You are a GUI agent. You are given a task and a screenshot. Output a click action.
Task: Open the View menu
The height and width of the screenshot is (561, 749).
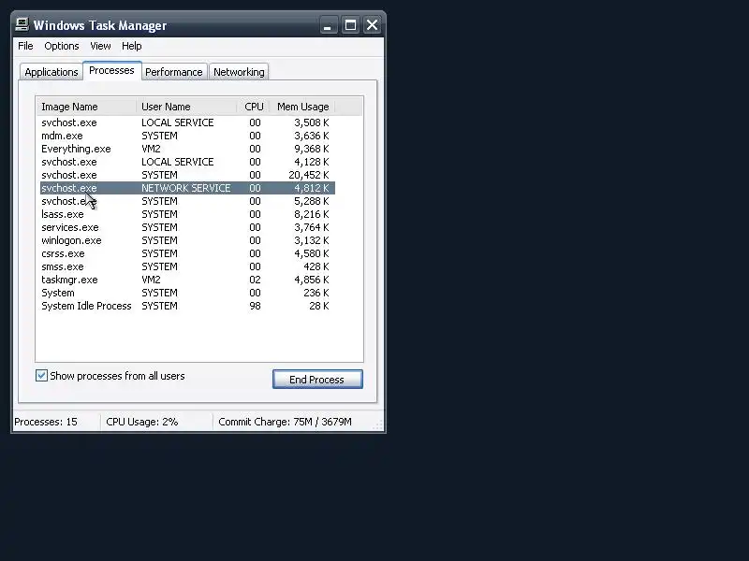[x=100, y=46]
